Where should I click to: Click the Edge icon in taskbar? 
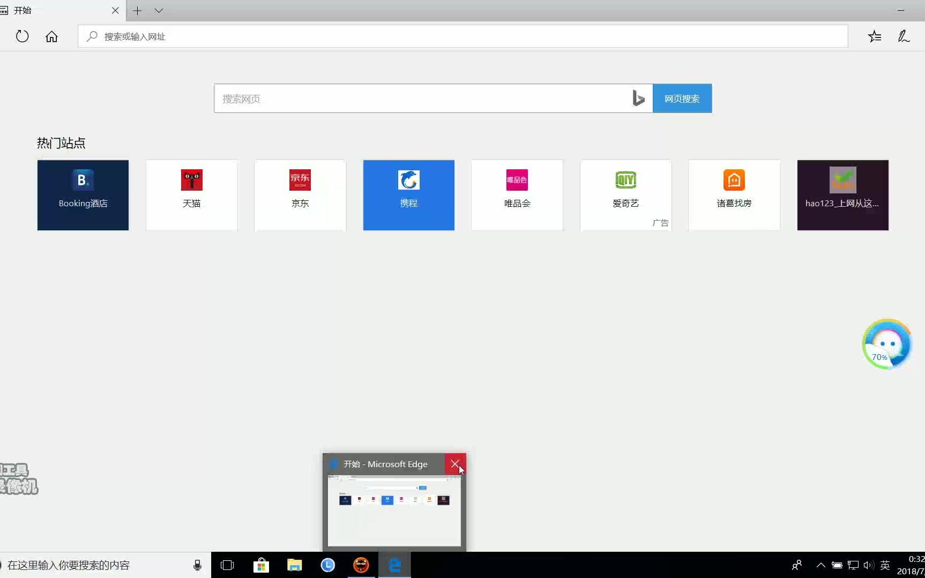[x=395, y=565]
